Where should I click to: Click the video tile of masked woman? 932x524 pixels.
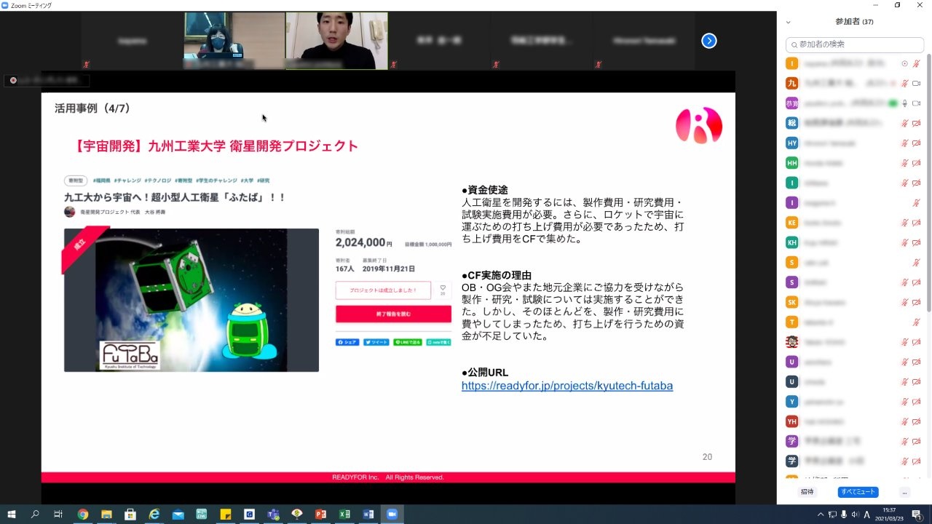point(234,41)
